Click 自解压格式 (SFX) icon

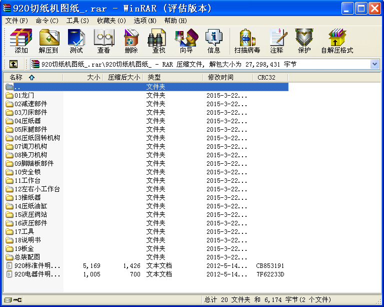point(337,41)
